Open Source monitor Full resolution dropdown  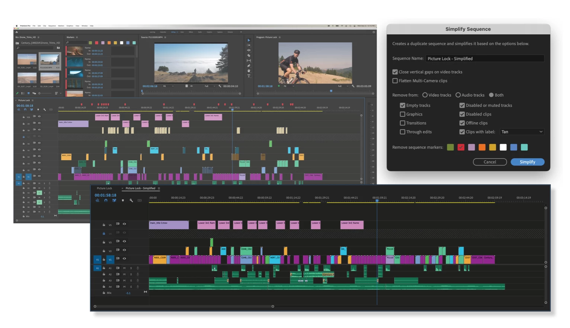click(210, 86)
